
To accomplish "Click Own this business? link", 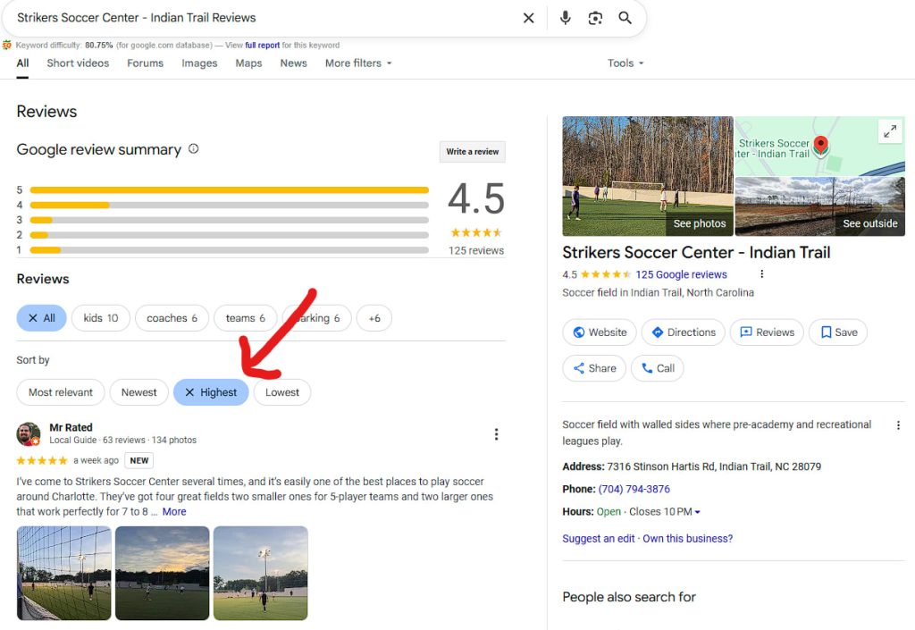I will (x=687, y=539).
